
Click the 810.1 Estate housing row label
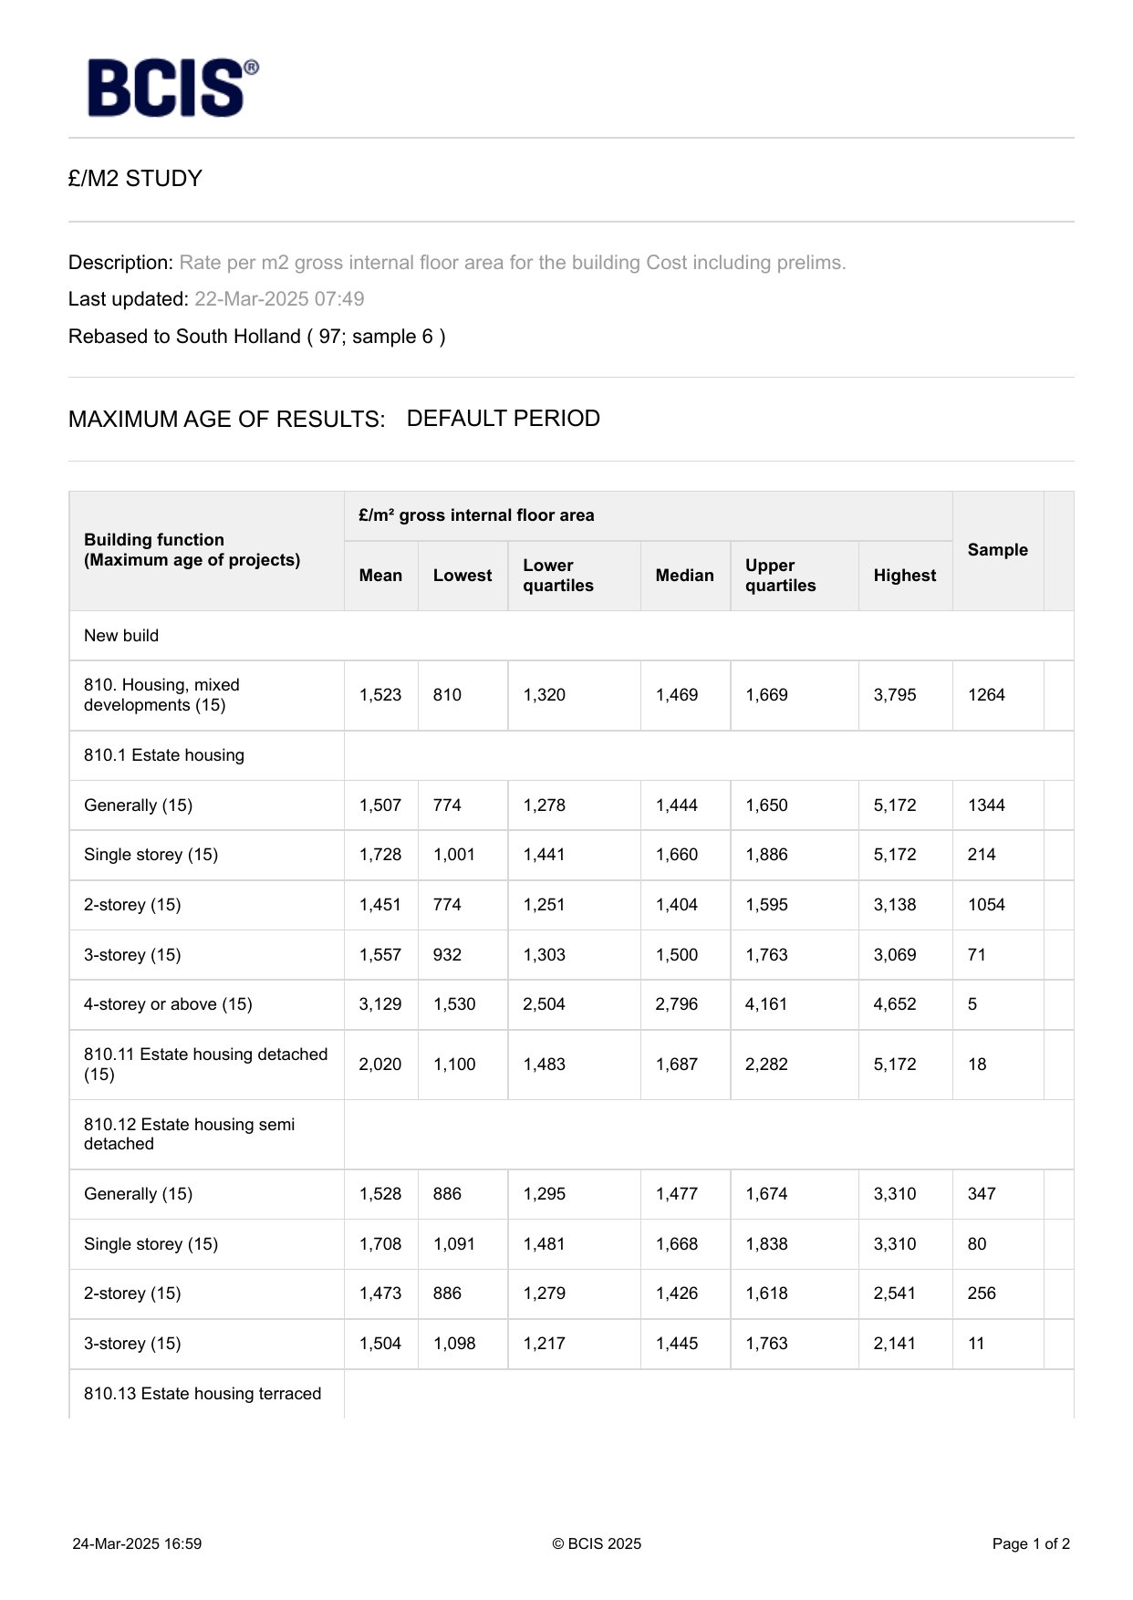pos(164,755)
